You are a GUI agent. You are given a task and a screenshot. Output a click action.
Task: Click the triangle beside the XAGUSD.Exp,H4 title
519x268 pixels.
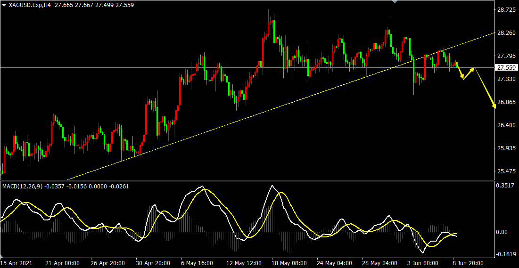4,4
